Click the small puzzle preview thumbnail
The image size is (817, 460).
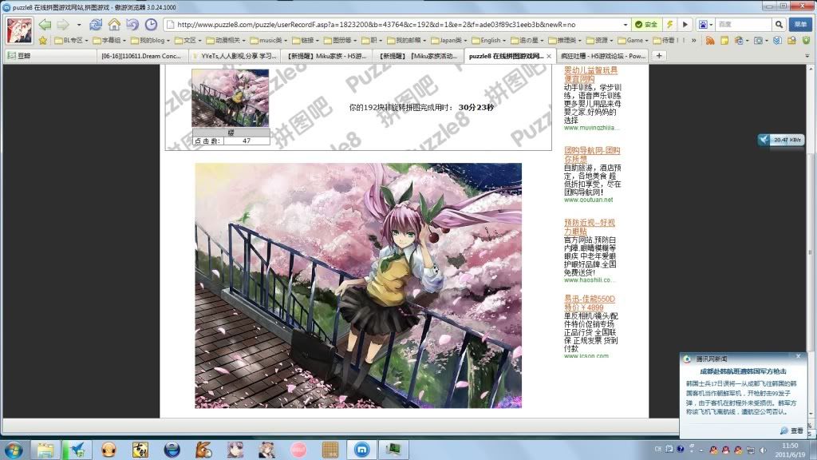[231, 98]
